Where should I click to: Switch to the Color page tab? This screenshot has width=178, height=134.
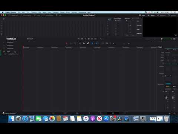point(101,113)
